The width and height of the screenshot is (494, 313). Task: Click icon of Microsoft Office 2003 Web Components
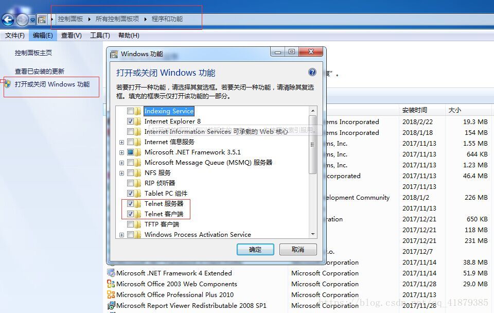tap(111, 284)
